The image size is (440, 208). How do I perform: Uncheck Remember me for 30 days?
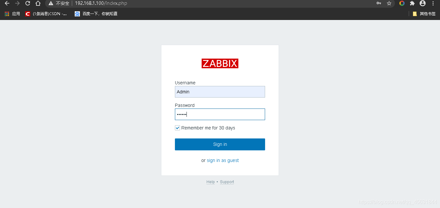tap(177, 128)
